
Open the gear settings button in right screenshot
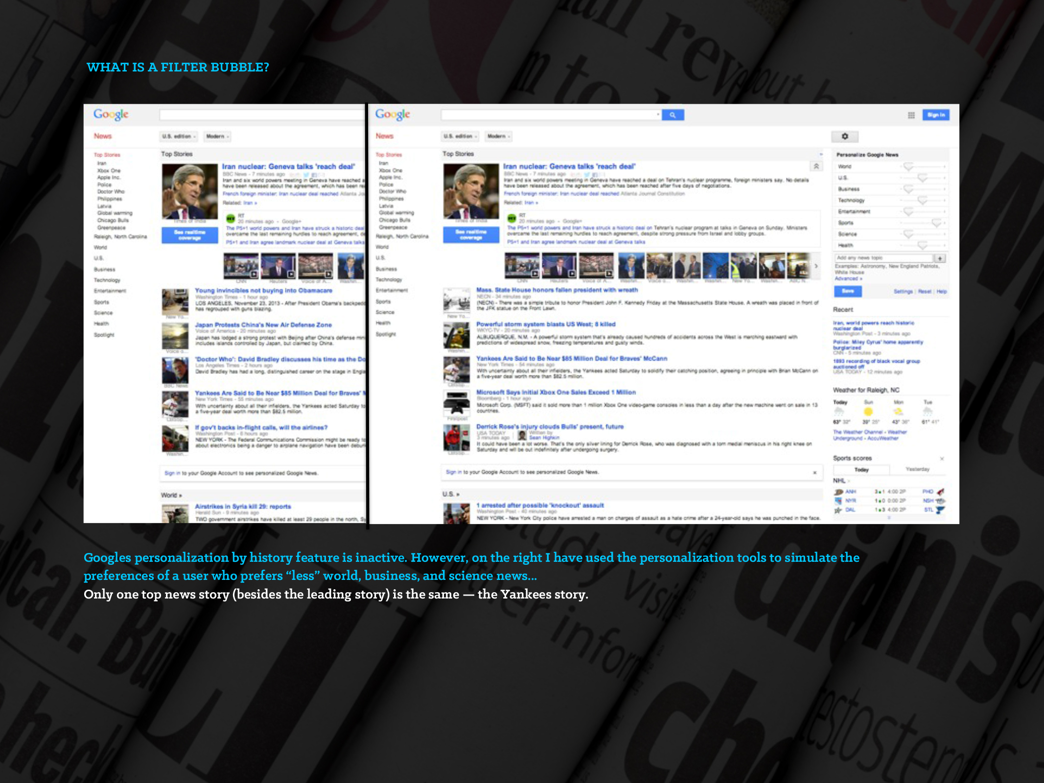tap(845, 137)
